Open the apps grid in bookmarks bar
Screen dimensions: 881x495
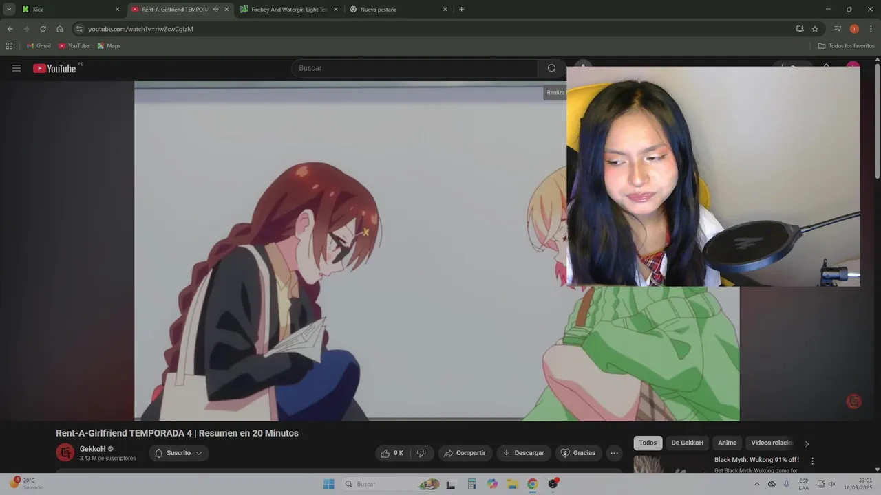(9, 46)
